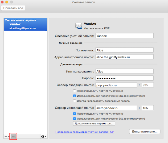Screen dimensions: 168x143
Task: Expand the arrow next to plus button
Action: tap(9, 136)
